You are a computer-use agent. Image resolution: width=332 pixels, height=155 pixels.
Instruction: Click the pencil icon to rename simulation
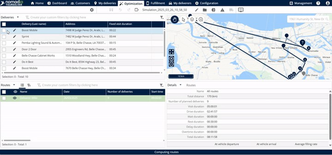tap(197, 10)
